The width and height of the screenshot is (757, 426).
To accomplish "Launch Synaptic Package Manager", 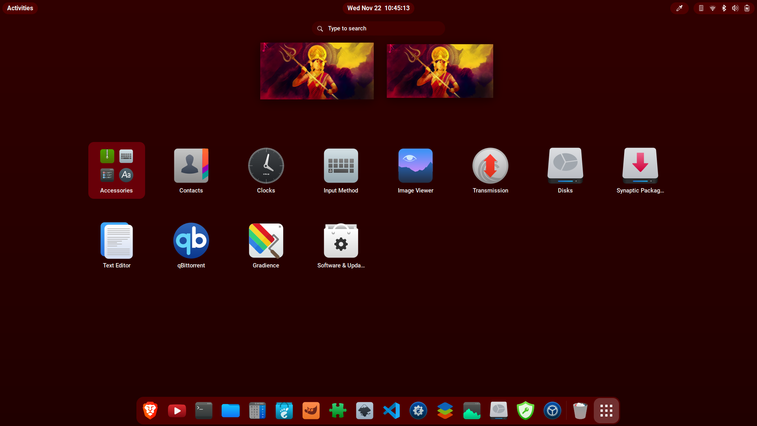I will click(x=640, y=170).
